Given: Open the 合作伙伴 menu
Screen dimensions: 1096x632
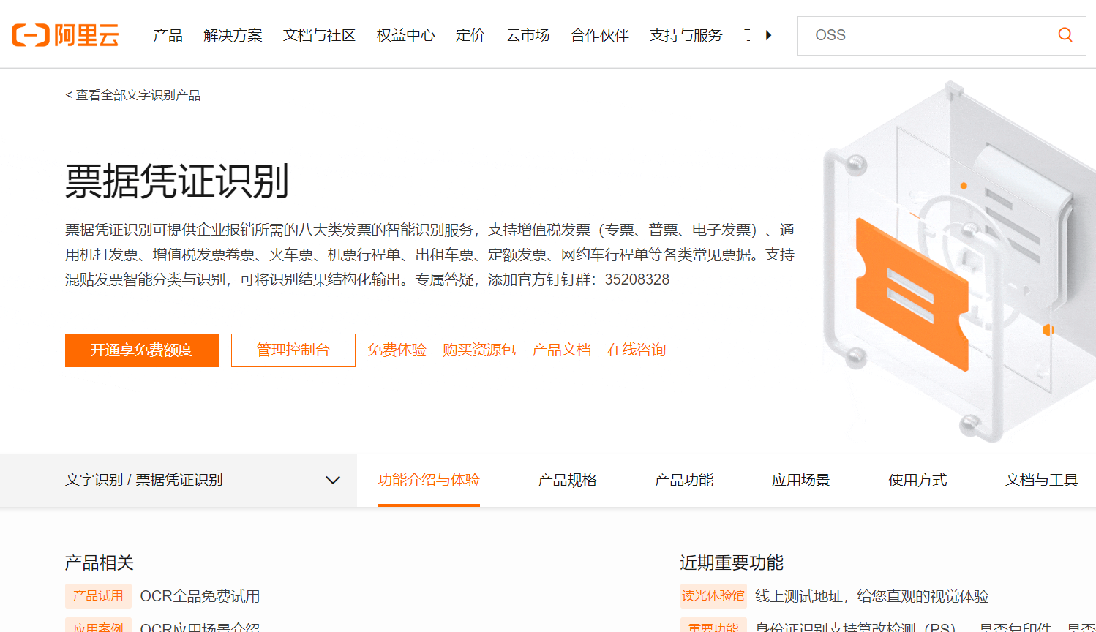Looking at the screenshot, I should (x=600, y=35).
